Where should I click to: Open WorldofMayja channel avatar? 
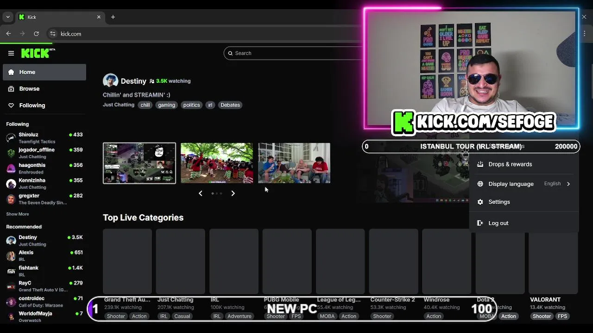click(x=11, y=316)
